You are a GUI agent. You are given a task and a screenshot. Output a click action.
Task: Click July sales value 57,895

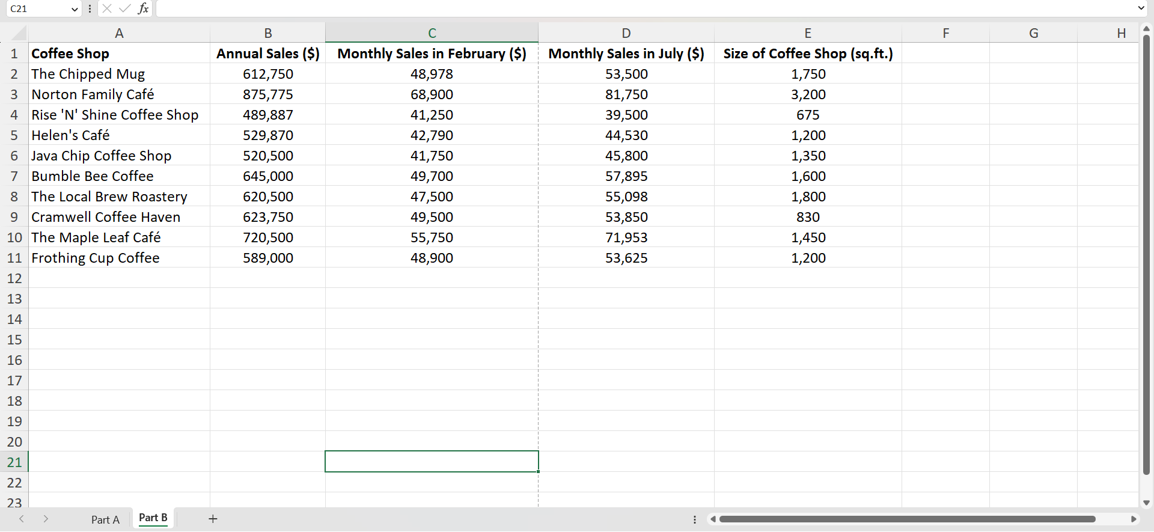[x=626, y=176]
